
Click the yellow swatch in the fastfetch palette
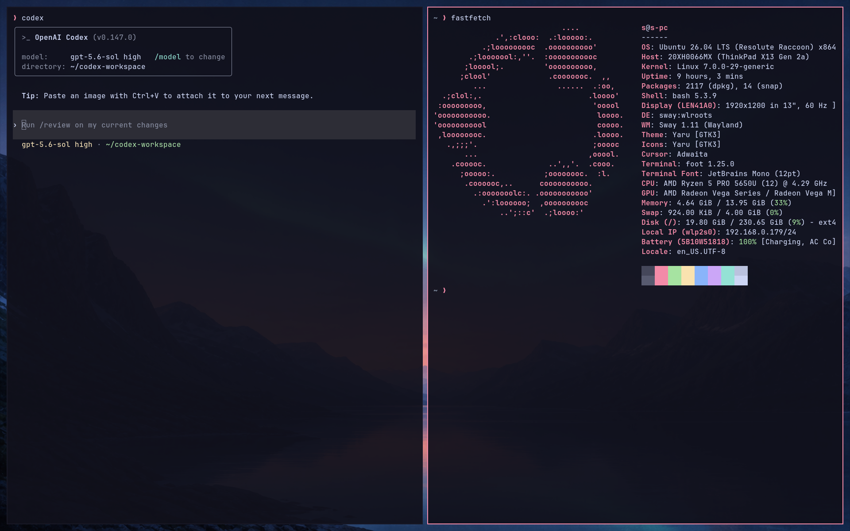pyautogui.click(x=688, y=276)
